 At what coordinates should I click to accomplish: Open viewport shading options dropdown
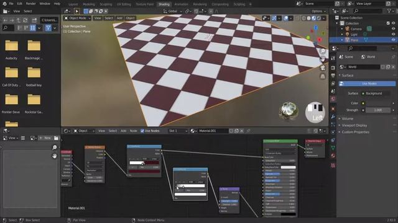pos(324,18)
